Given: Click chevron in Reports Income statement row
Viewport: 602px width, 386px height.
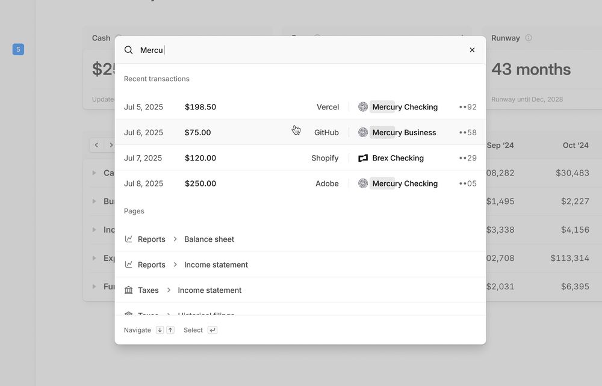Looking at the screenshot, I should (175, 265).
